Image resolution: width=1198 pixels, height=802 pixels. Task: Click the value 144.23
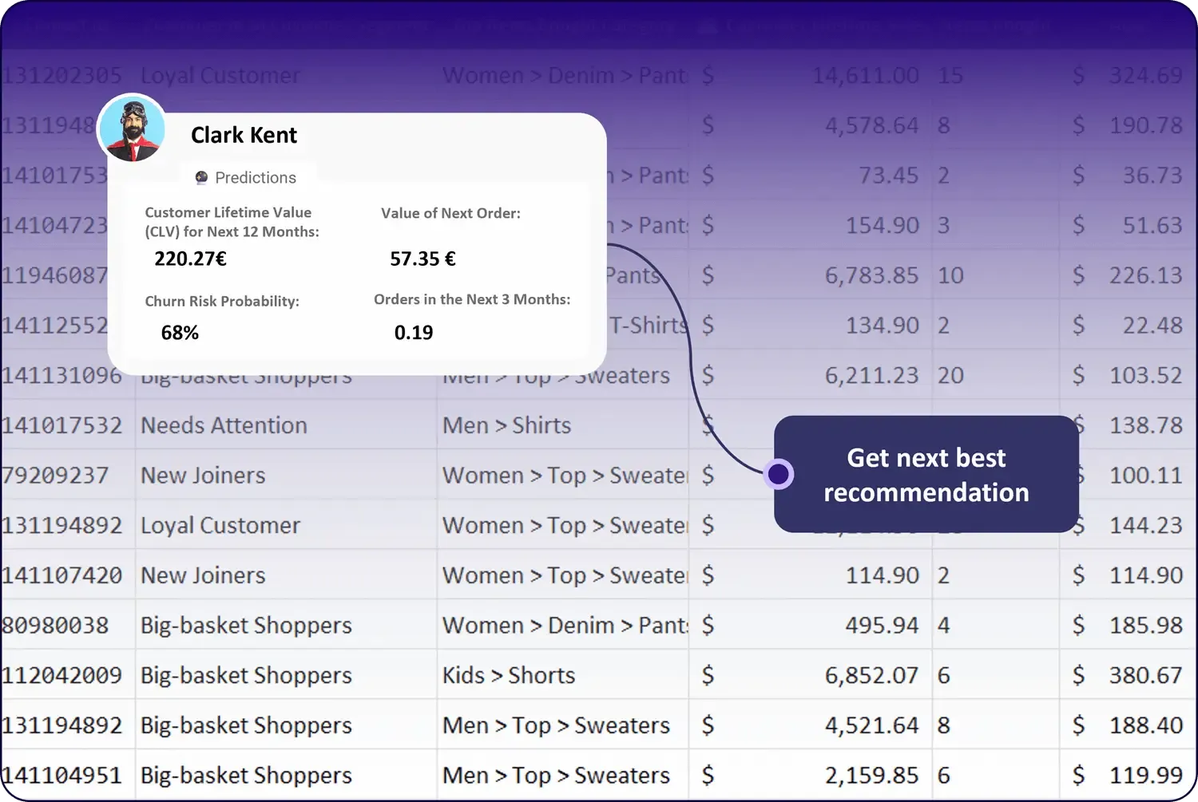point(1146,525)
